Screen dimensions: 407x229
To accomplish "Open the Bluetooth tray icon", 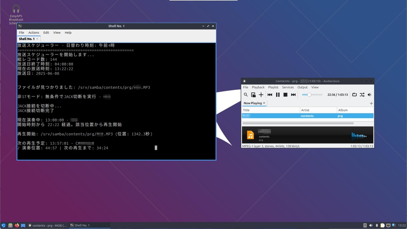I will pyautogui.click(x=377, y=225).
